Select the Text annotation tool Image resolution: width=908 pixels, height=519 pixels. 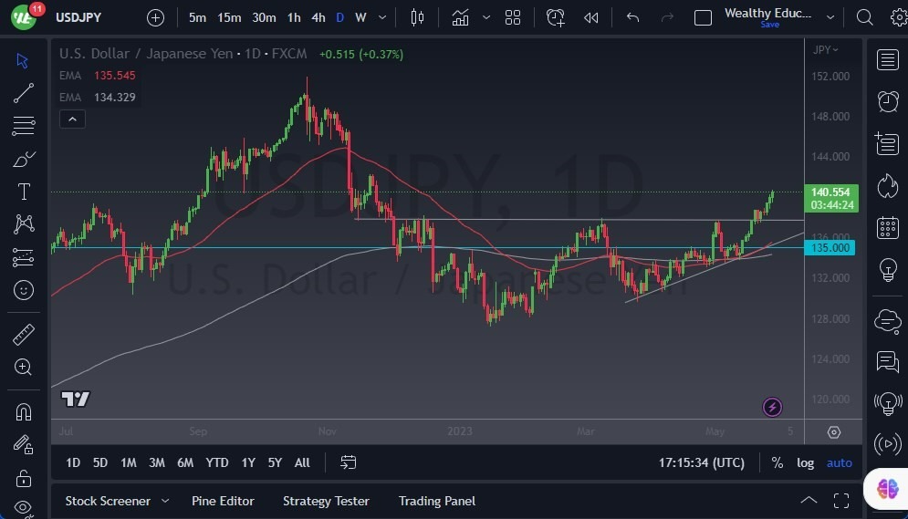pyautogui.click(x=24, y=192)
